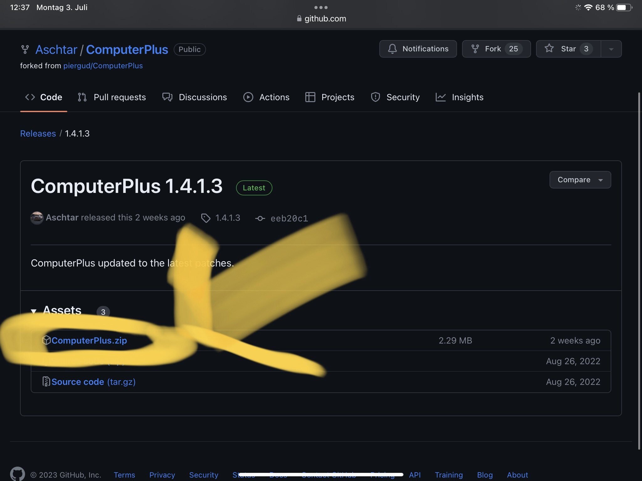Open piergud/ComputerPlus parent repository link
642x481 pixels.
coord(103,66)
